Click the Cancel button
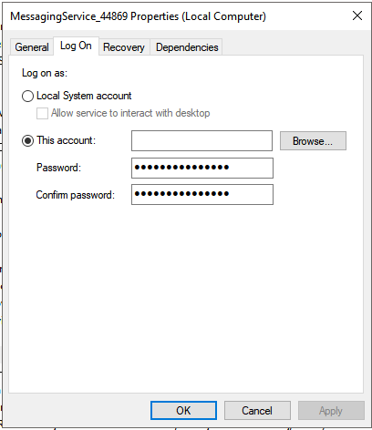The width and height of the screenshot is (372, 430). click(257, 411)
